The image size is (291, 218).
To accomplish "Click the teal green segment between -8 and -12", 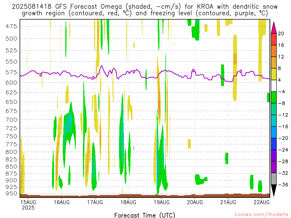I will point(274,109).
